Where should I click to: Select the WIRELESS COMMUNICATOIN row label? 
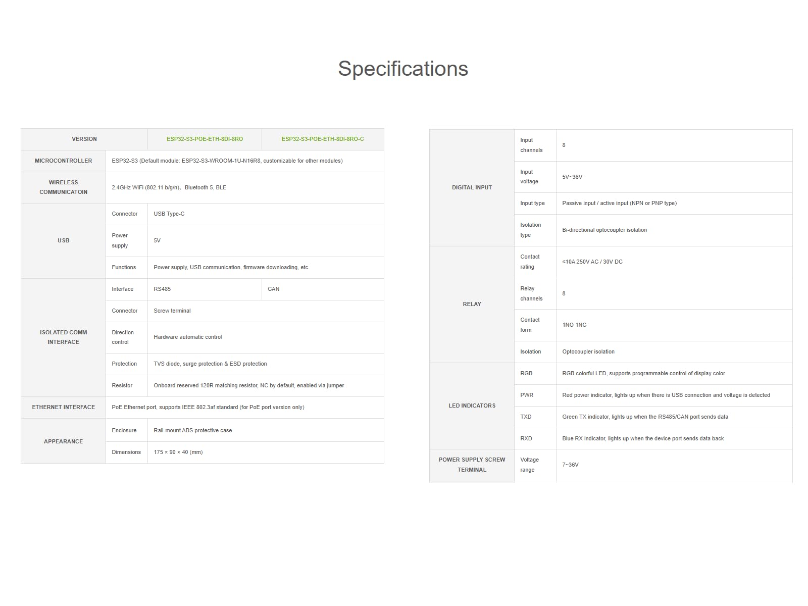tap(63, 187)
